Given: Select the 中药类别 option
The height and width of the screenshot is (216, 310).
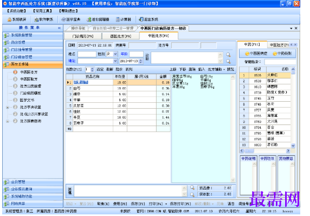Looking at the screenshot, I should tap(282, 54).
